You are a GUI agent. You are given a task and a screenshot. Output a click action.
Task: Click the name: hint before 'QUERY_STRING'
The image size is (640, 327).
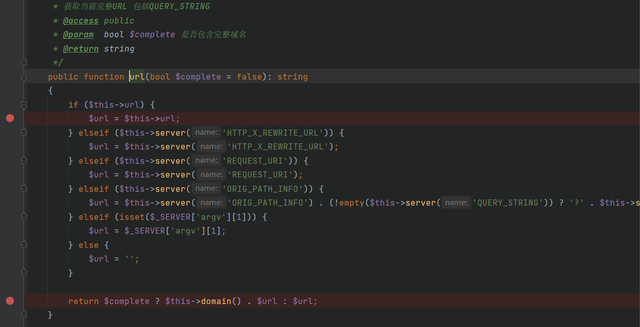(x=456, y=203)
